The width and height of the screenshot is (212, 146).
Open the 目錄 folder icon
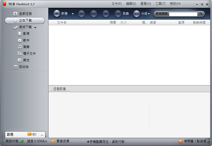pos(118,14)
